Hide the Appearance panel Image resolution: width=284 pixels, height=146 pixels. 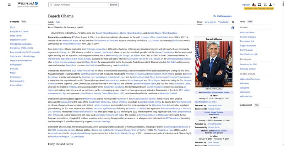point(256,105)
